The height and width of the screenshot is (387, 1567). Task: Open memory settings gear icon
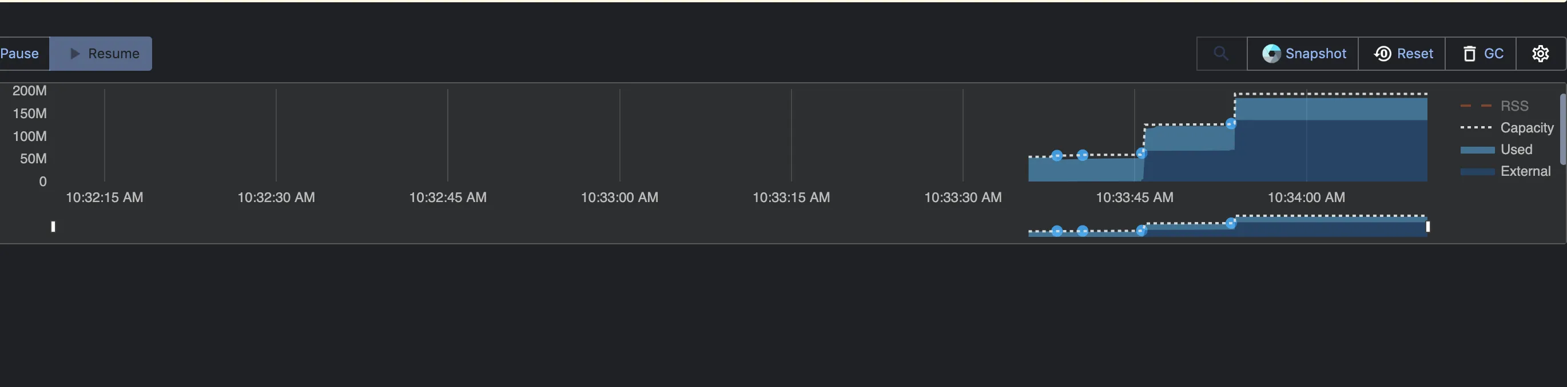(1540, 54)
